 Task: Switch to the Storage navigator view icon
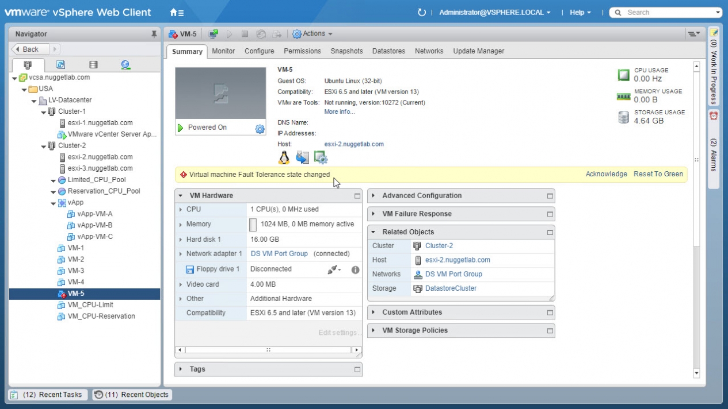pos(93,65)
